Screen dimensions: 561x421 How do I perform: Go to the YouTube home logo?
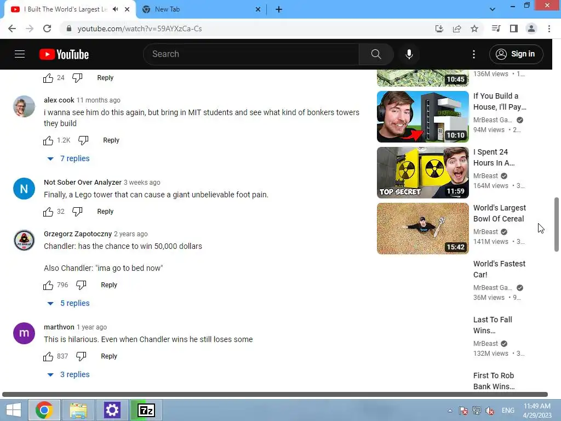coord(64,54)
